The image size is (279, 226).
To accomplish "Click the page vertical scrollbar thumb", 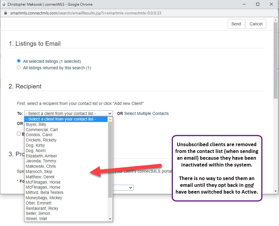I will [x=276, y=60].
